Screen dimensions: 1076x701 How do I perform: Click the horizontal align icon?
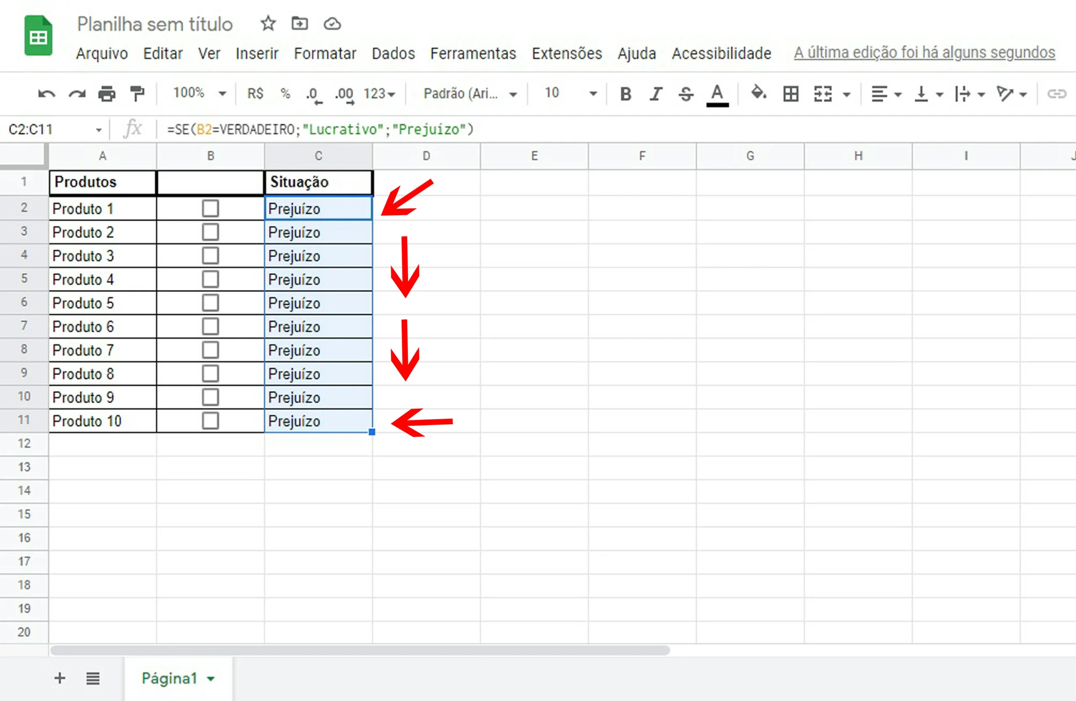[x=879, y=94]
